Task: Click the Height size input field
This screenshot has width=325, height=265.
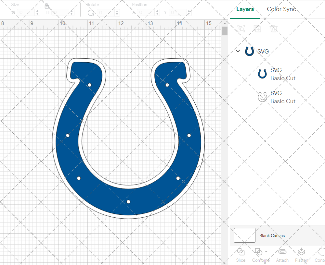Action: 60,12
